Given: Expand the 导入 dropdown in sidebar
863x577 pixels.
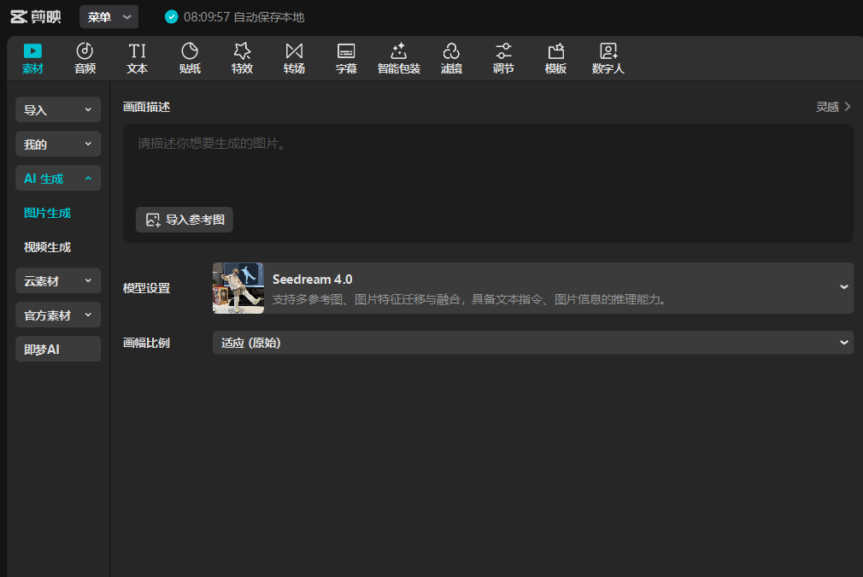Looking at the screenshot, I should (x=58, y=109).
